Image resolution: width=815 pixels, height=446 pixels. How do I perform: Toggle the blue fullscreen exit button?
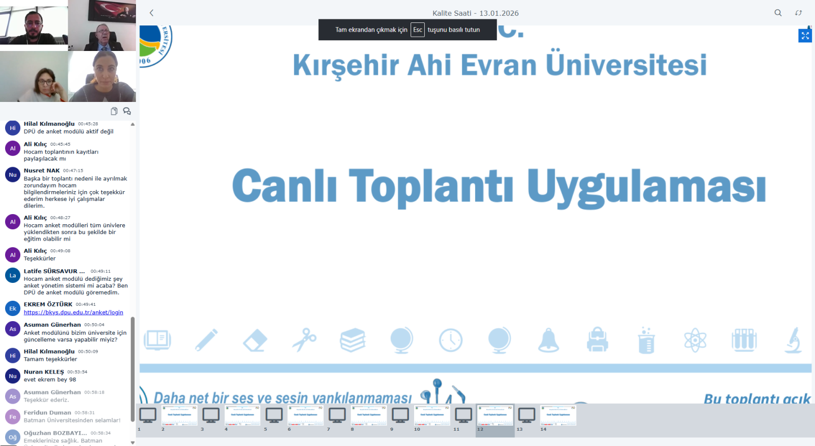pyautogui.click(x=805, y=36)
